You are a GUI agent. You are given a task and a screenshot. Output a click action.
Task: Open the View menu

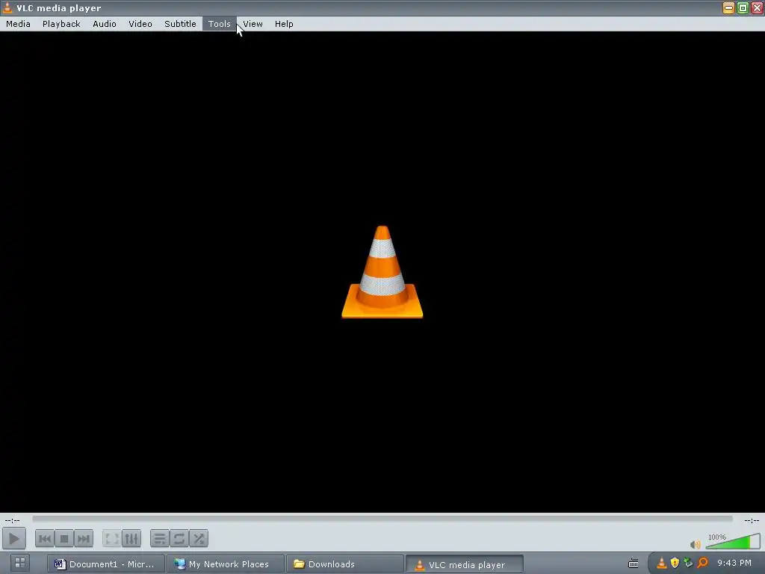pyautogui.click(x=253, y=24)
